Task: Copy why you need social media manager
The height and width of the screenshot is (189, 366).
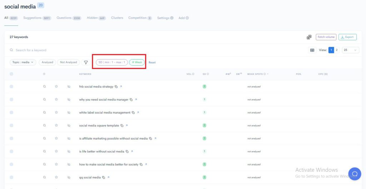Action: click(x=131, y=100)
